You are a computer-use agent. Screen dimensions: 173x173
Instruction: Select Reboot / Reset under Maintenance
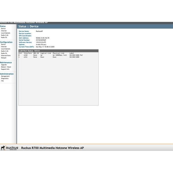click(6, 67)
